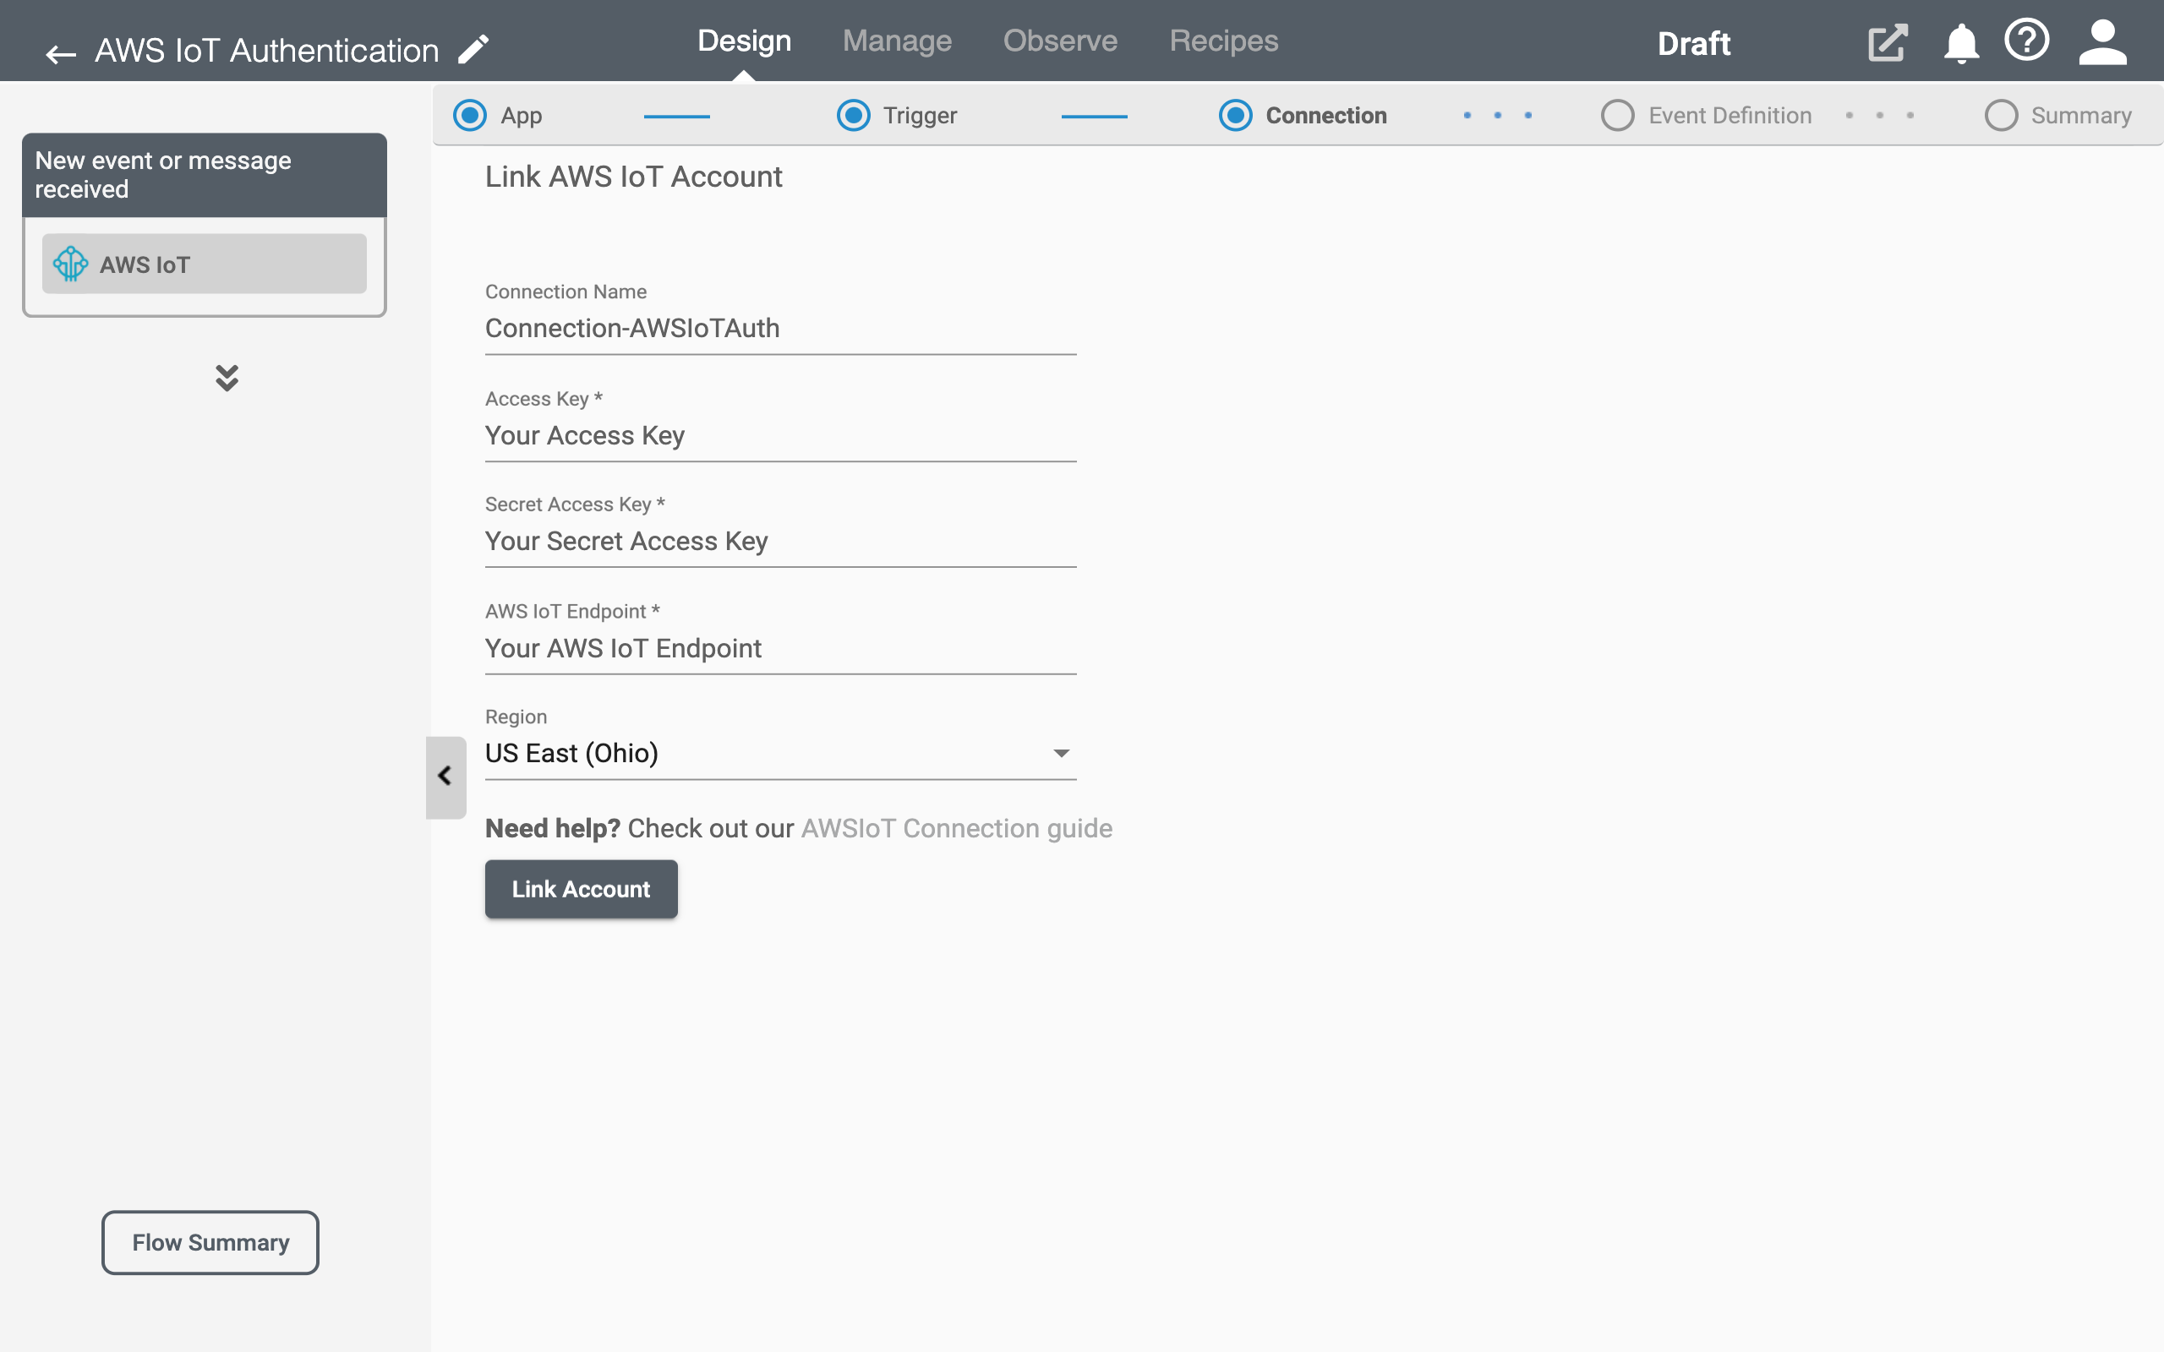Screen dimensions: 2164x1352
Task: Click the Summary step label
Action: coord(2081,116)
